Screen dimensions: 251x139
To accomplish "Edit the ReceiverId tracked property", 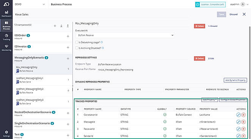I will pos(238,129).
